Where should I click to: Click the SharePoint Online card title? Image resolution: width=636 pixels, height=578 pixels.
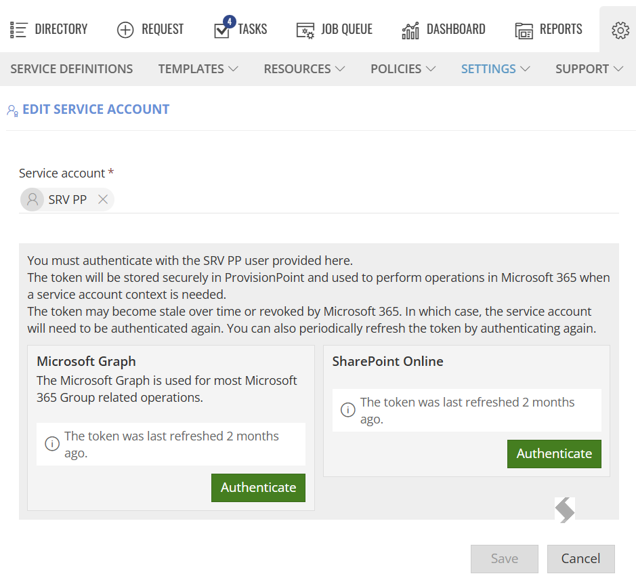coord(388,361)
